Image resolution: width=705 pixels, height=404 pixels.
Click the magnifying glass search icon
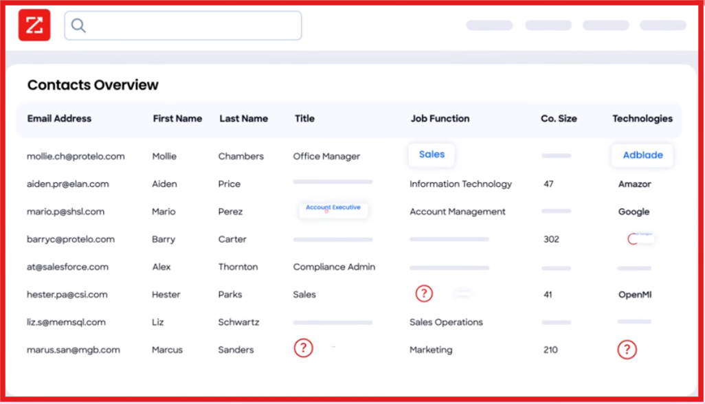click(78, 25)
